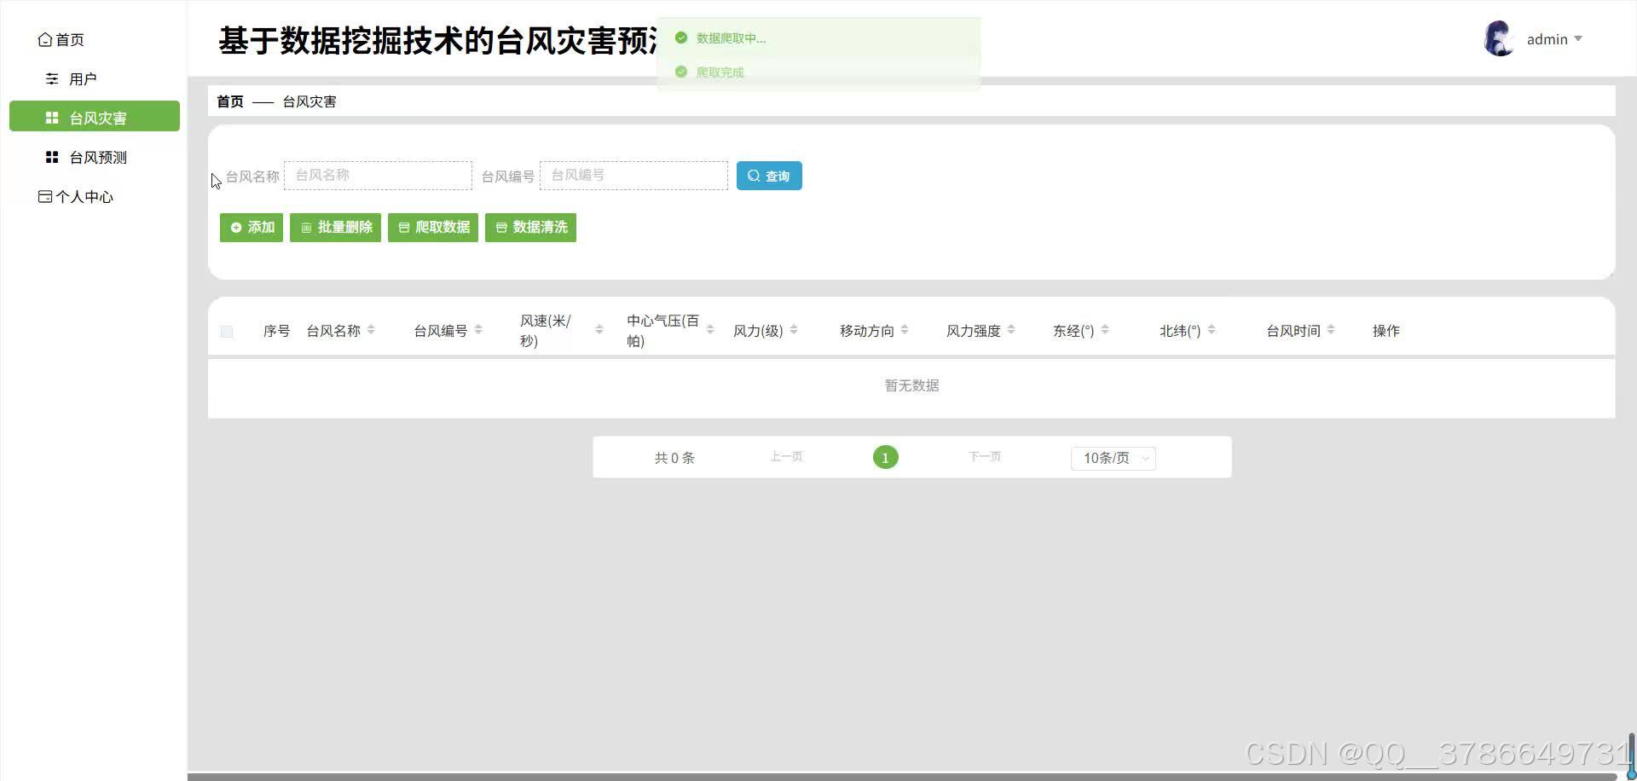This screenshot has width=1637, height=781.
Task: Click the magnifier icon on 查询 button
Action: tap(754, 175)
